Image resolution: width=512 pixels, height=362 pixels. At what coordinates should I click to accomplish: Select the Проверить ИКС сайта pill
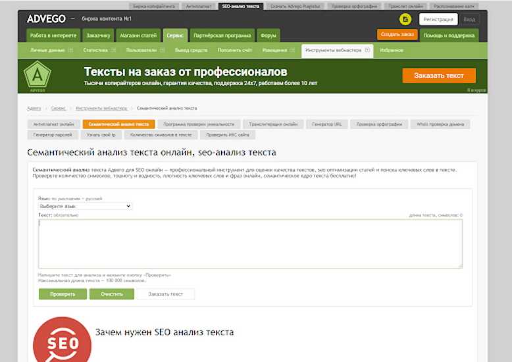pos(228,135)
